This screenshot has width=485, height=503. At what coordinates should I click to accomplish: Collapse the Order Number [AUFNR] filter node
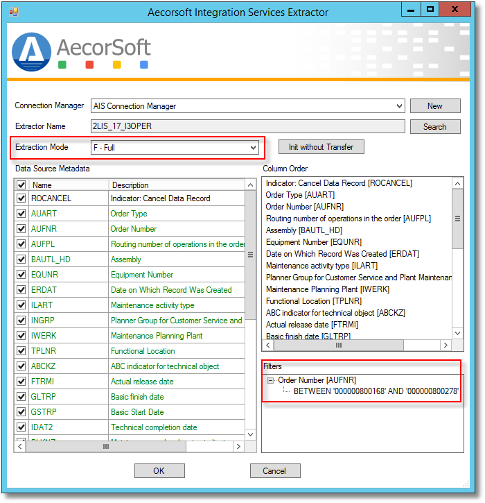point(271,380)
